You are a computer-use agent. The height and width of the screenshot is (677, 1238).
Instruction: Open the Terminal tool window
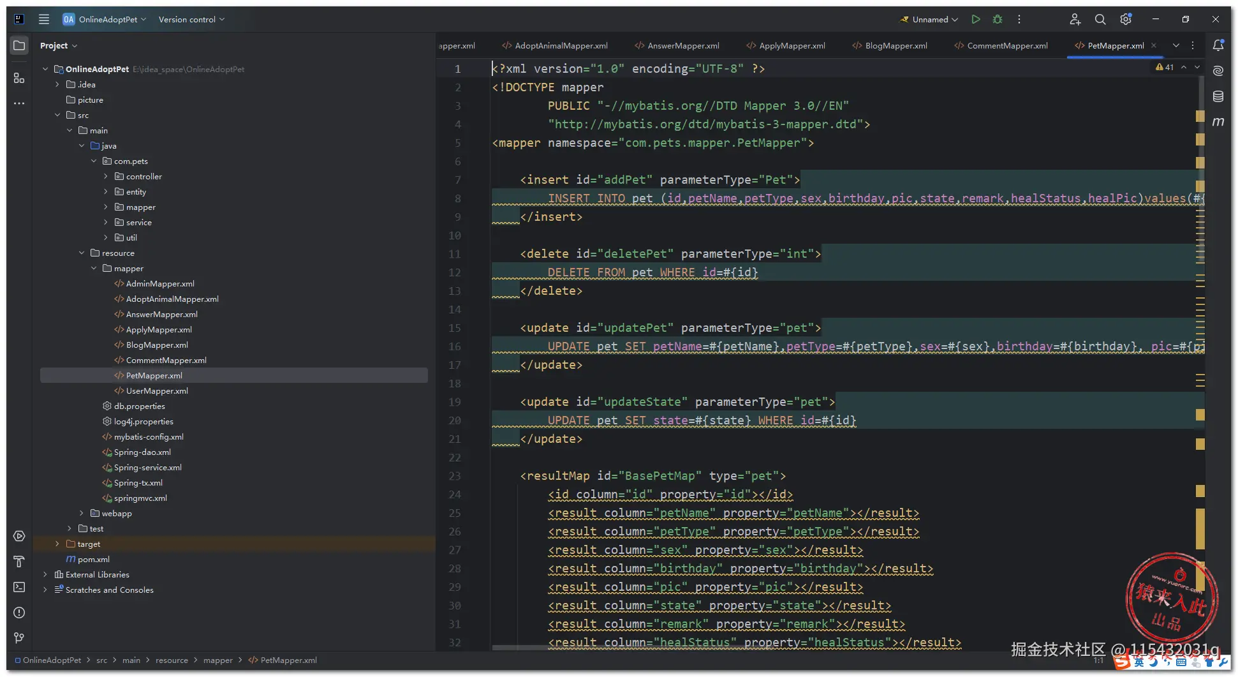(19, 587)
